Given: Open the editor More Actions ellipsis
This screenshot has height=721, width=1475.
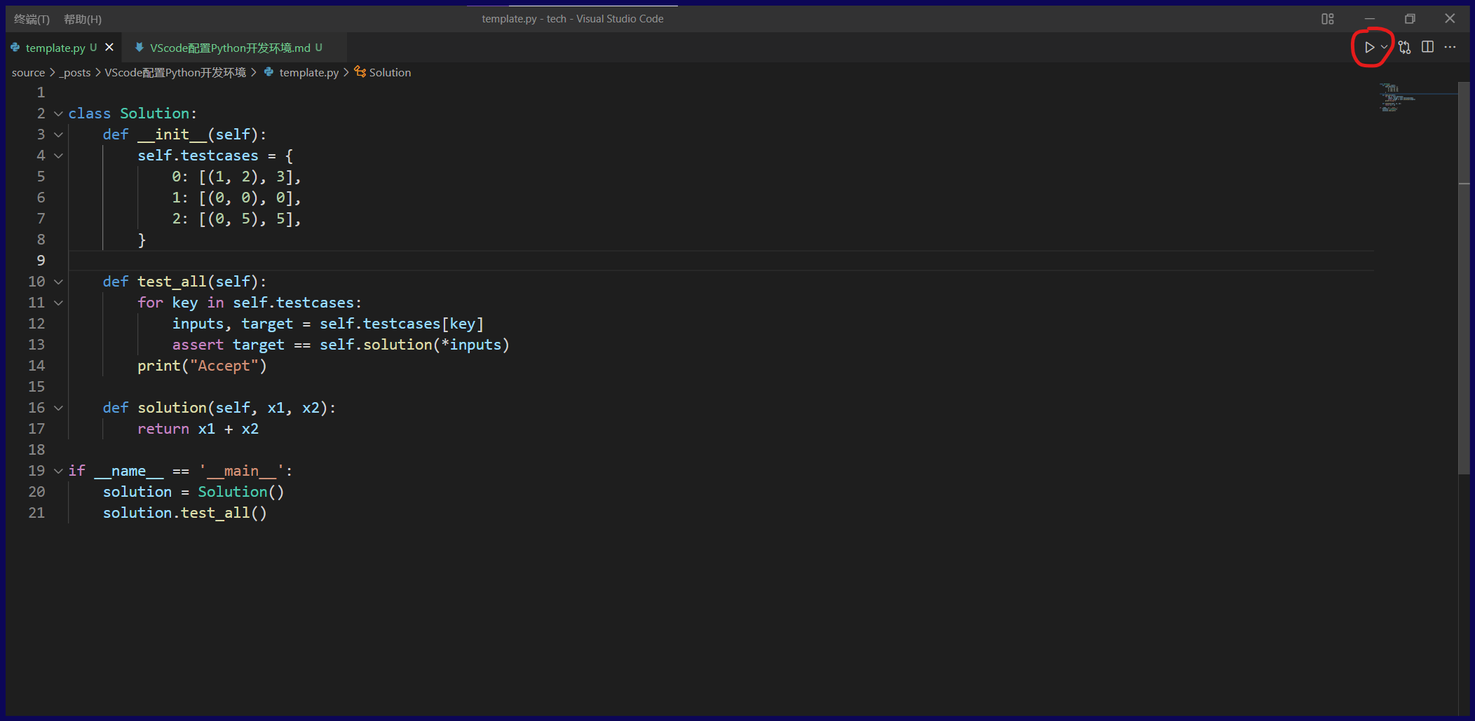Looking at the screenshot, I should click(x=1450, y=48).
